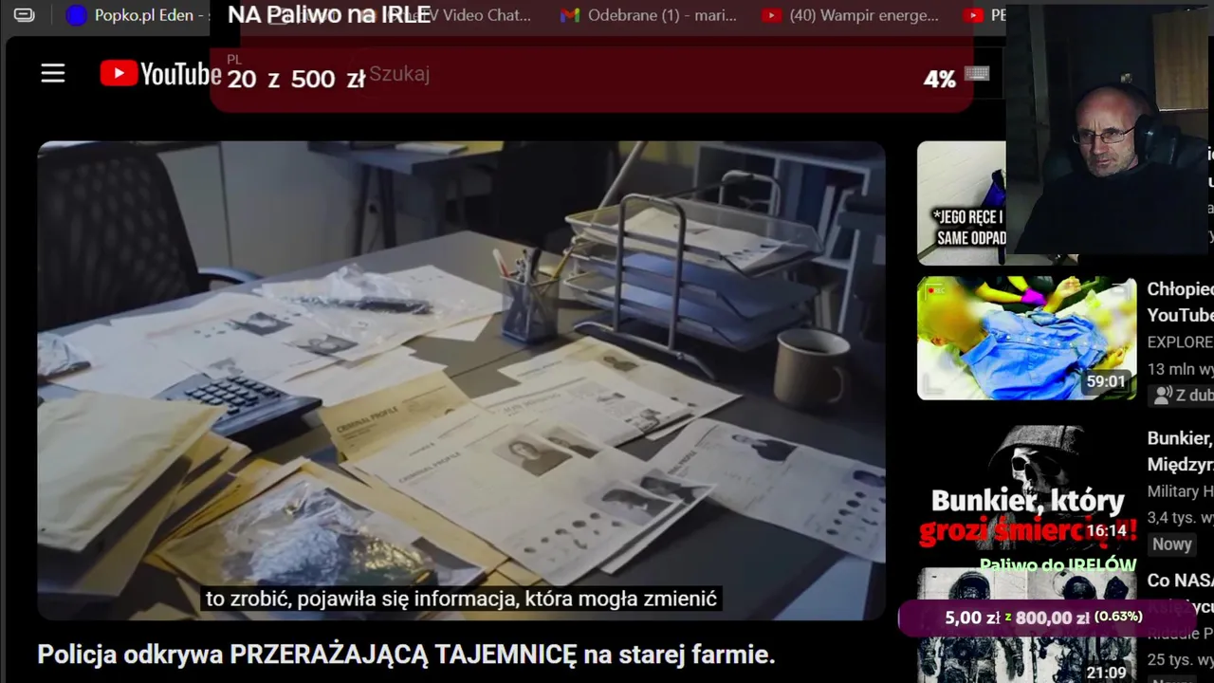Viewport: 1214px width, 683px height.
Task: Click the video title Policja odkrywa PRZERAŻAJĄCĄ TAJEMNICĘ
Action: click(x=406, y=655)
